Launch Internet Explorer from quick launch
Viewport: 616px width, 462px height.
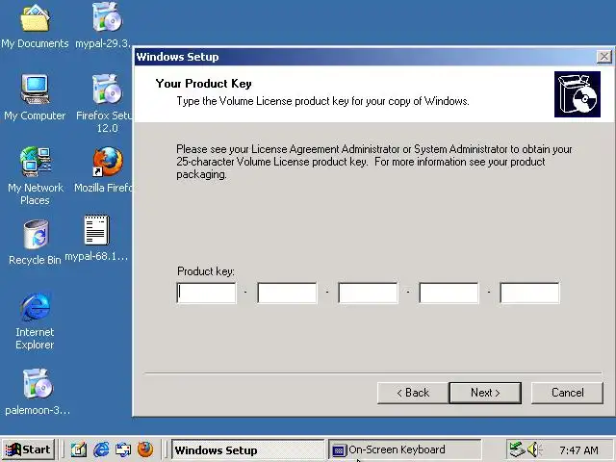click(101, 449)
